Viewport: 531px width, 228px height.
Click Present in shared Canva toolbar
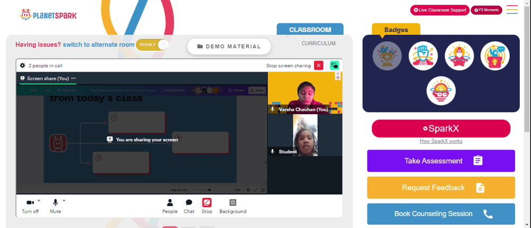237,90
